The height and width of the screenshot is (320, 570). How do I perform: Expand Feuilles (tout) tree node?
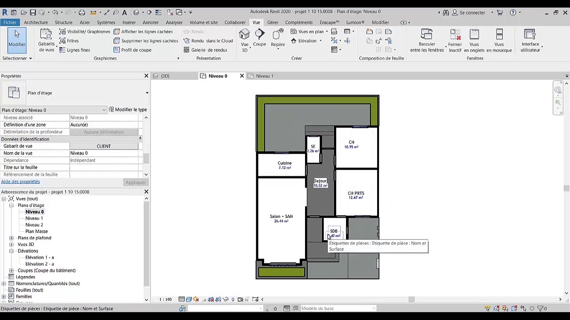tap(4, 290)
